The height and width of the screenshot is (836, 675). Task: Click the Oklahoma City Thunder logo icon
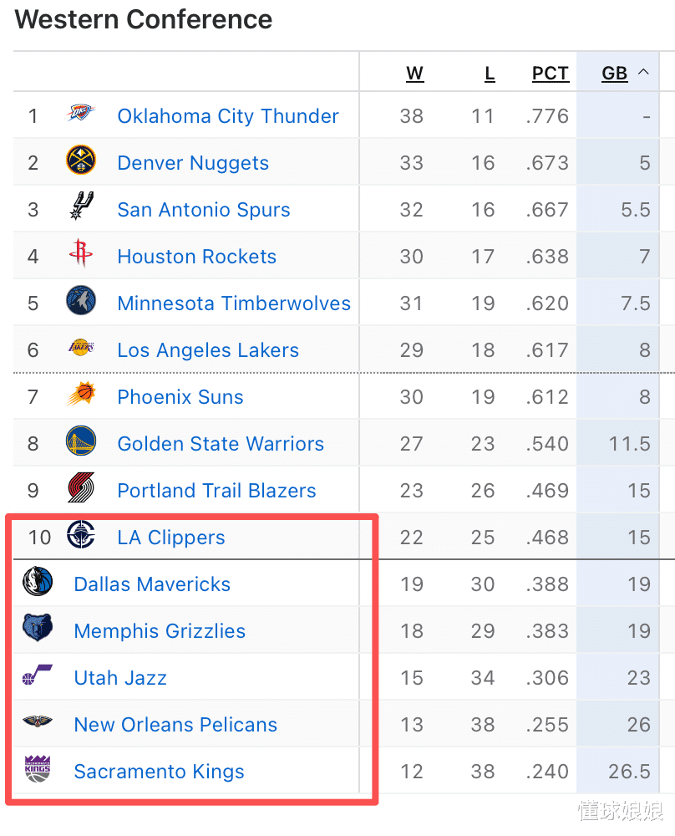(81, 115)
